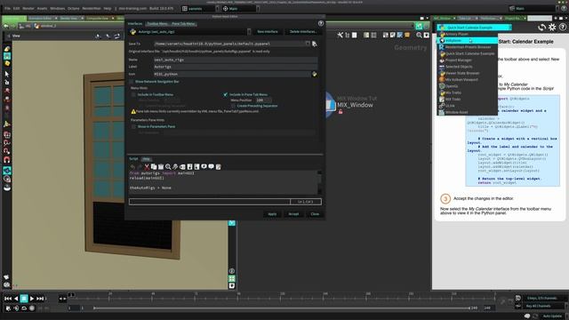This screenshot has width=569, height=320.
Task: Click the script editor vertical scrollbar
Action: pos(319,182)
